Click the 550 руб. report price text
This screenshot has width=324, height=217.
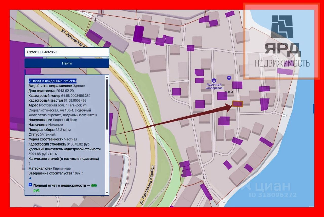65,188
